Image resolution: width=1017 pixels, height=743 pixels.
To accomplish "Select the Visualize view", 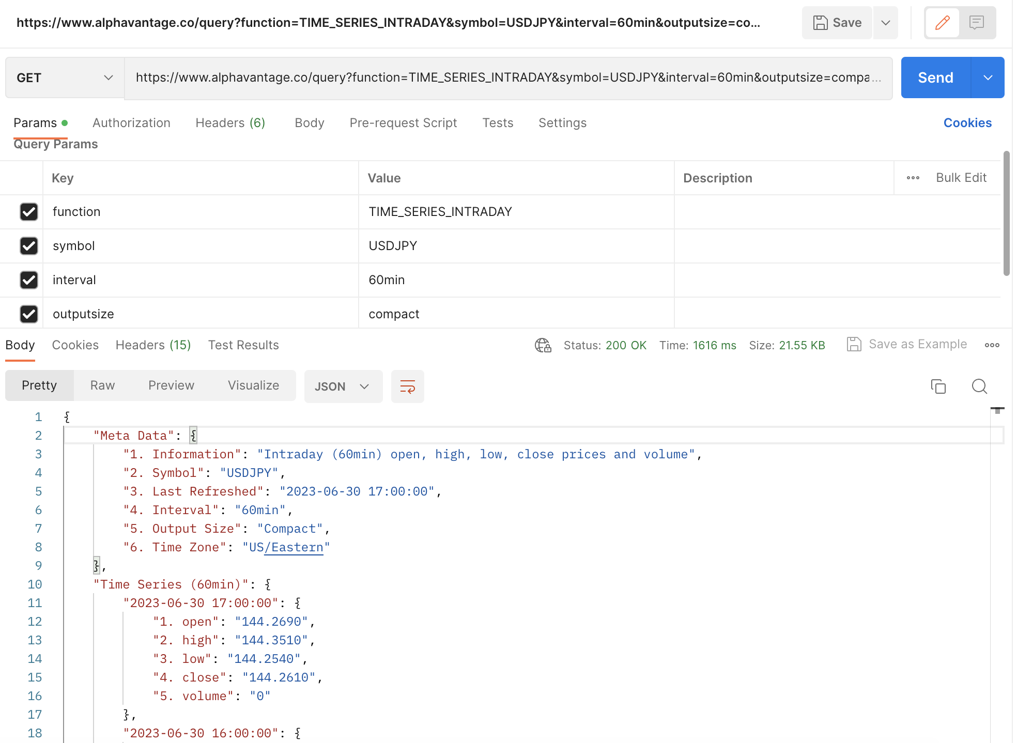I will pos(253,385).
